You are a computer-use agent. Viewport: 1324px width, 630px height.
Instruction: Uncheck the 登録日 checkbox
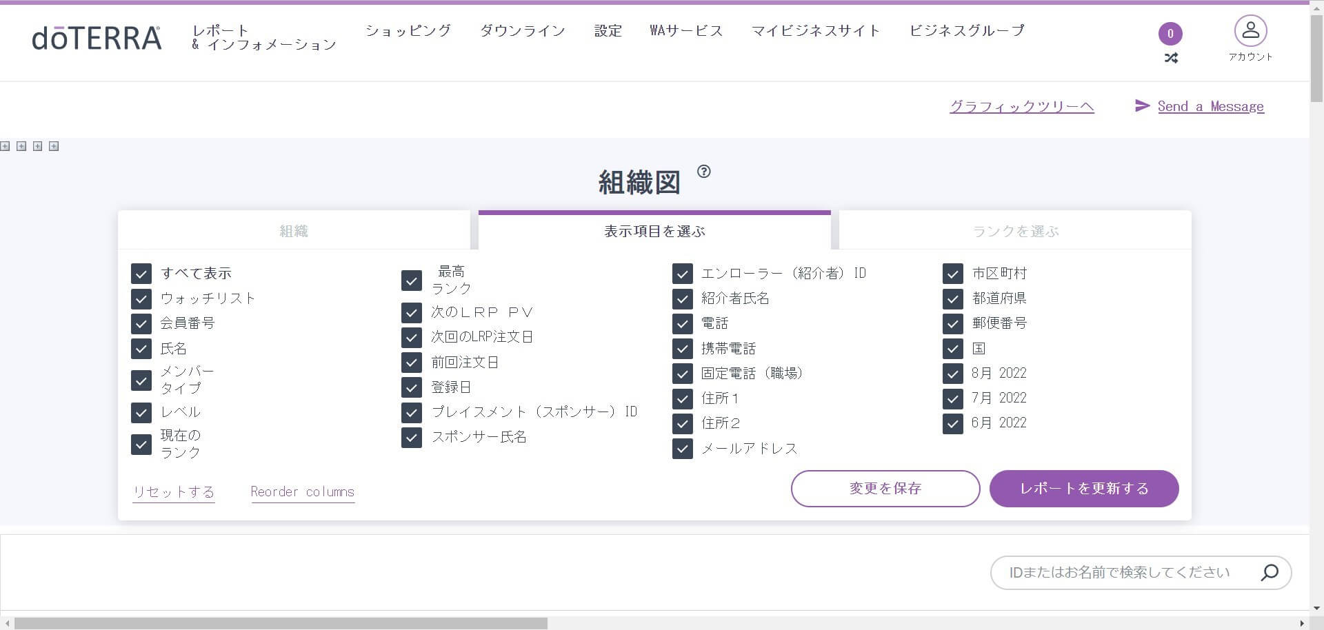(x=412, y=387)
